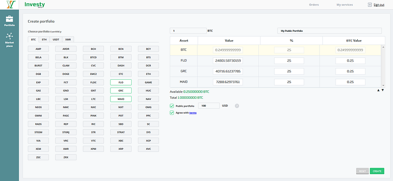393x181 pixels.
Task: Click the asset table scrollbar
Action: pos(383,66)
